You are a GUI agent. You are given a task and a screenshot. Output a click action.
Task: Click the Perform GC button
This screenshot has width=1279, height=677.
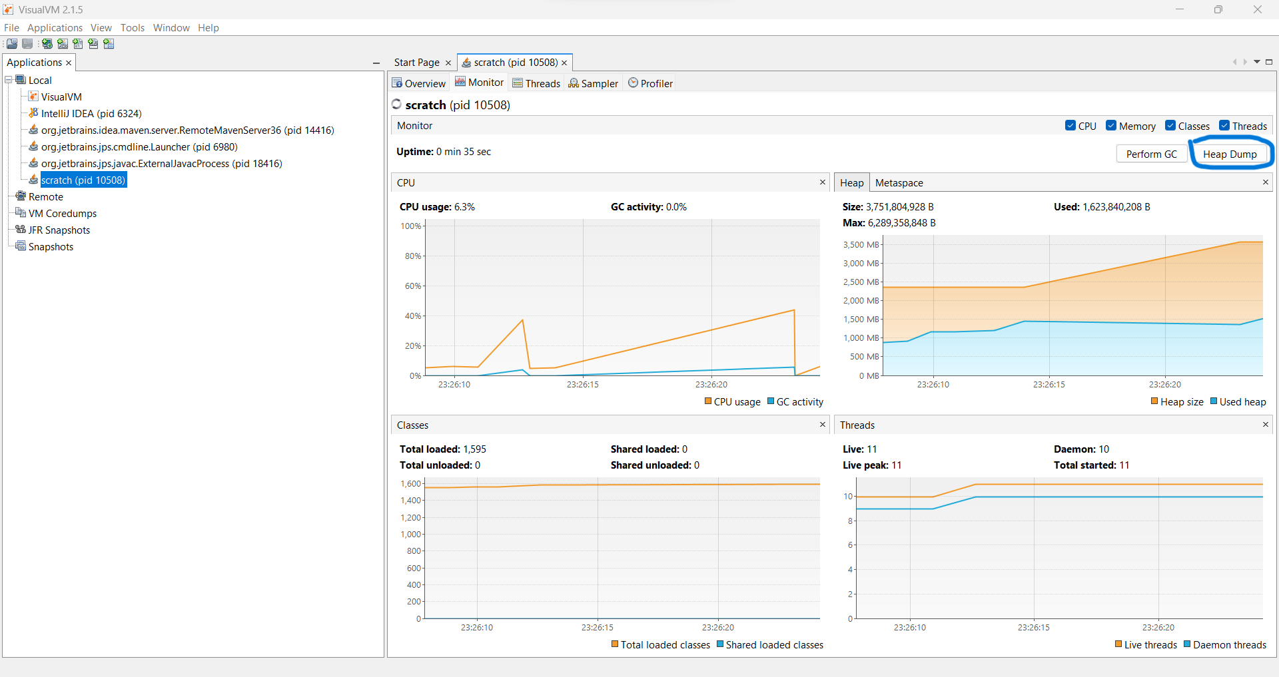click(1151, 154)
